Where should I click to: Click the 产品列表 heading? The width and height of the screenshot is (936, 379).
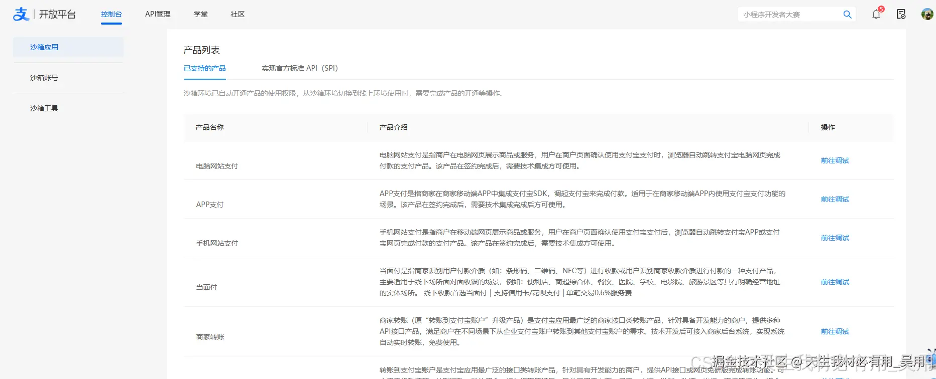(201, 50)
